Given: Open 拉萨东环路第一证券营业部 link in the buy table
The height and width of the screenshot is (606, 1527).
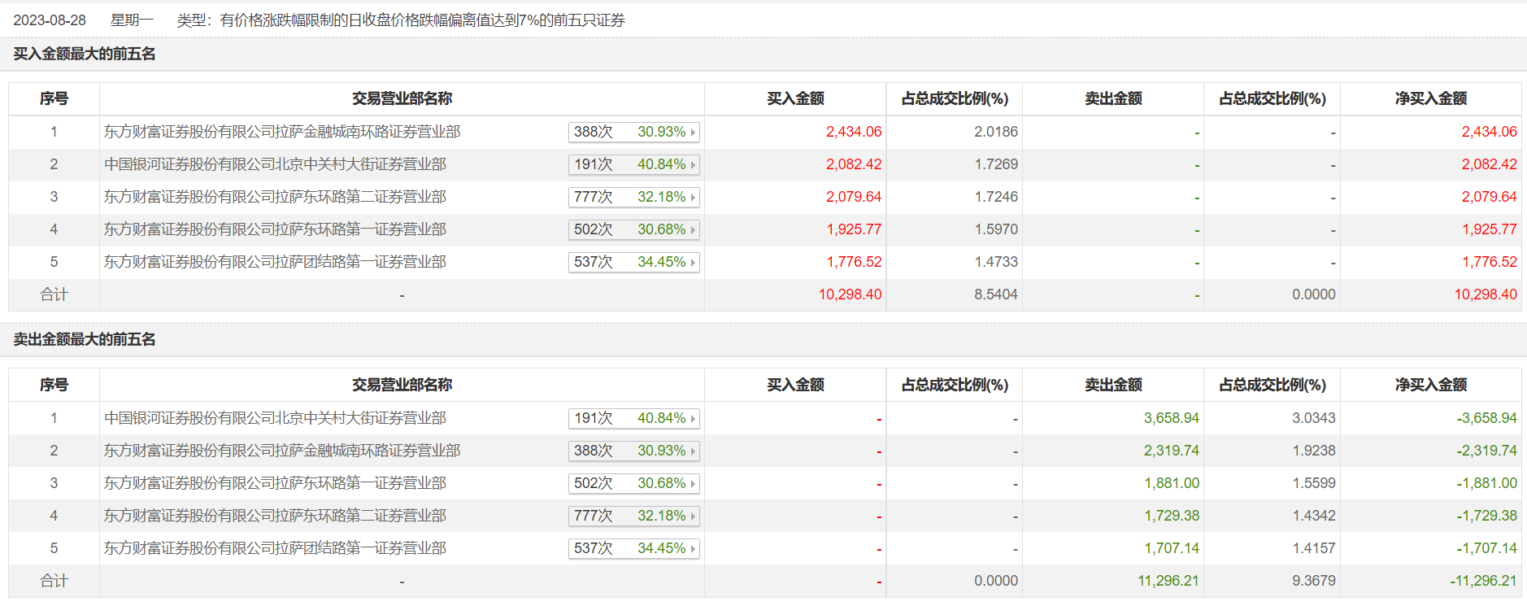Looking at the screenshot, I should 275,229.
